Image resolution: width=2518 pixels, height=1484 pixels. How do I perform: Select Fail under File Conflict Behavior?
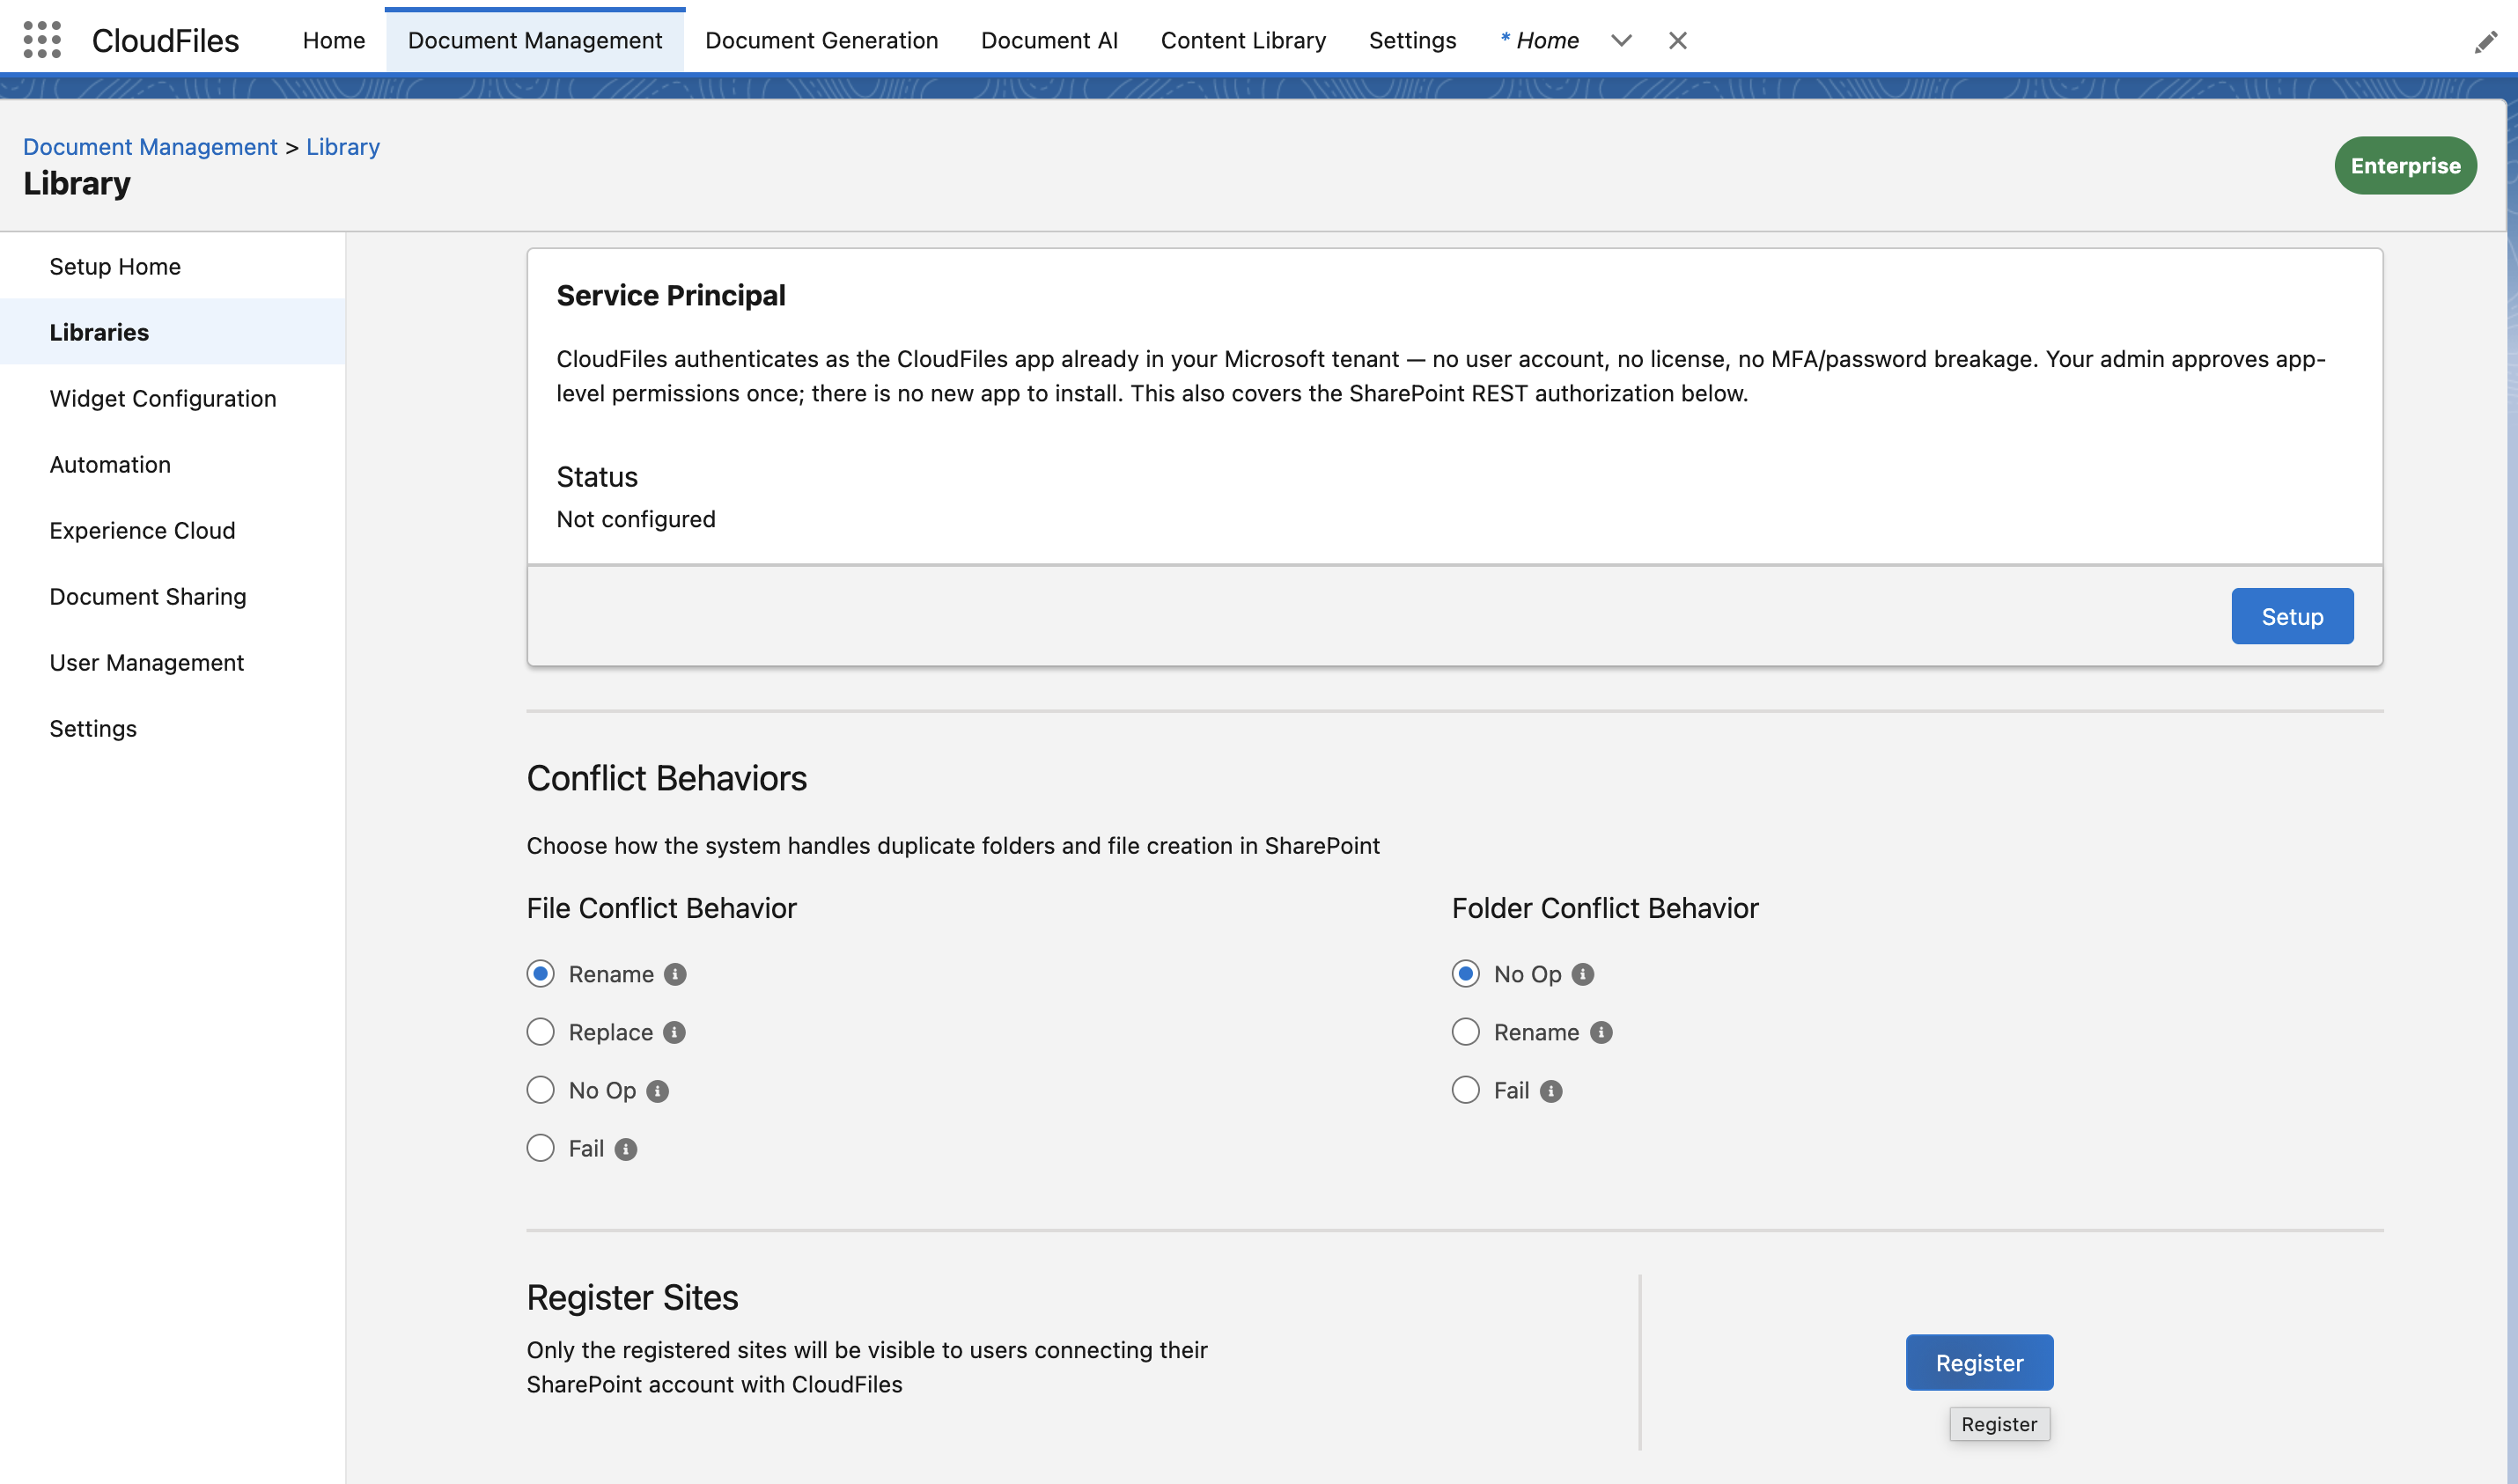(x=540, y=1148)
